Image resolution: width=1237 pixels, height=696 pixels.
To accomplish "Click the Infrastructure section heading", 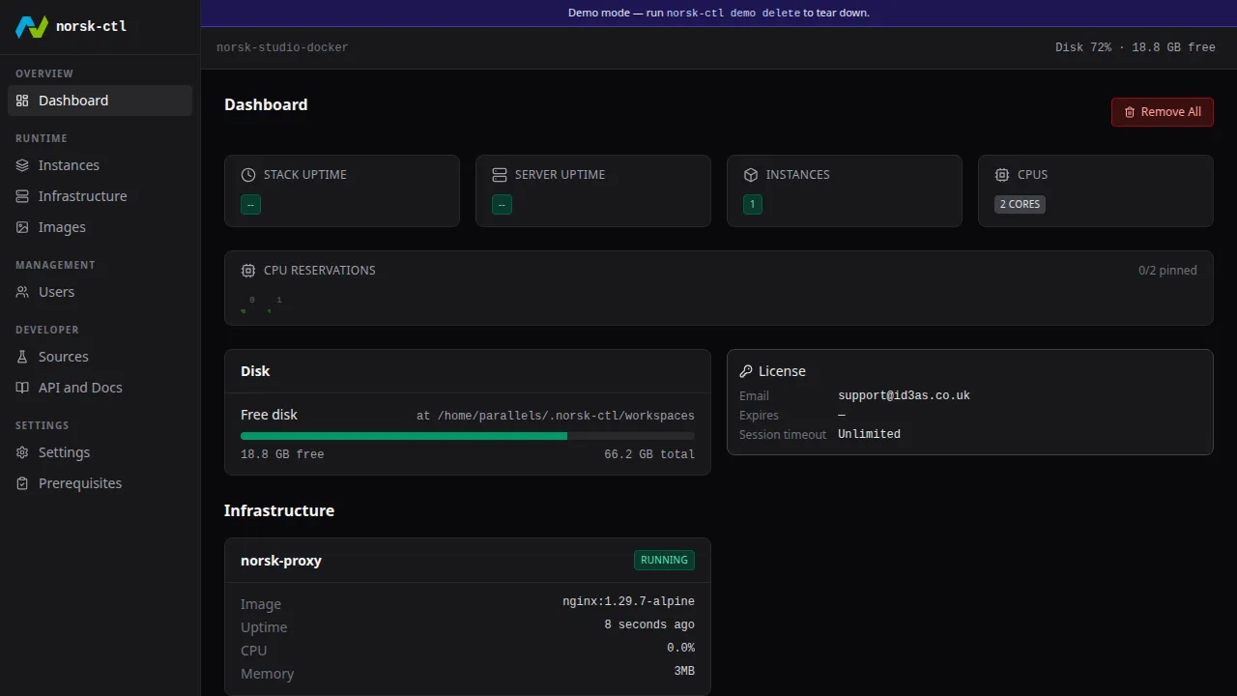I will pyautogui.click(x=279, y=510).
